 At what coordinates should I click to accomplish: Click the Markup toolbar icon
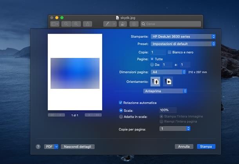(x=134, y=24)
